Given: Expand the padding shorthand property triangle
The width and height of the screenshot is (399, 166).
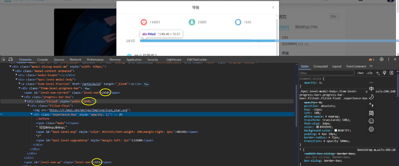Looking at the screenshot, I should tap(320, 134).
